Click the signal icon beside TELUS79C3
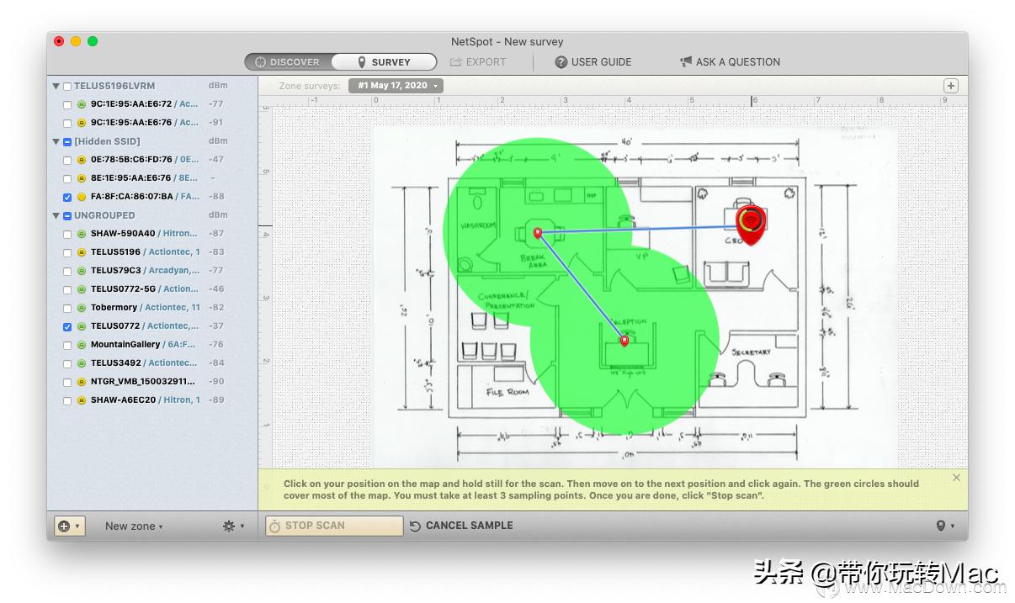The image size is (1015, 603). point(82,271)
